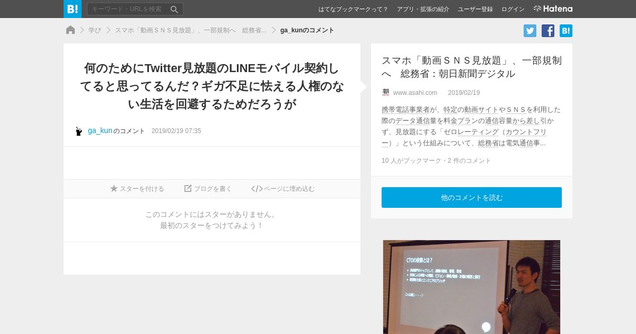Open ユーザー登録 link
Image resolution: width=636 pixels, height=334 pixels.
click(475, 9)
